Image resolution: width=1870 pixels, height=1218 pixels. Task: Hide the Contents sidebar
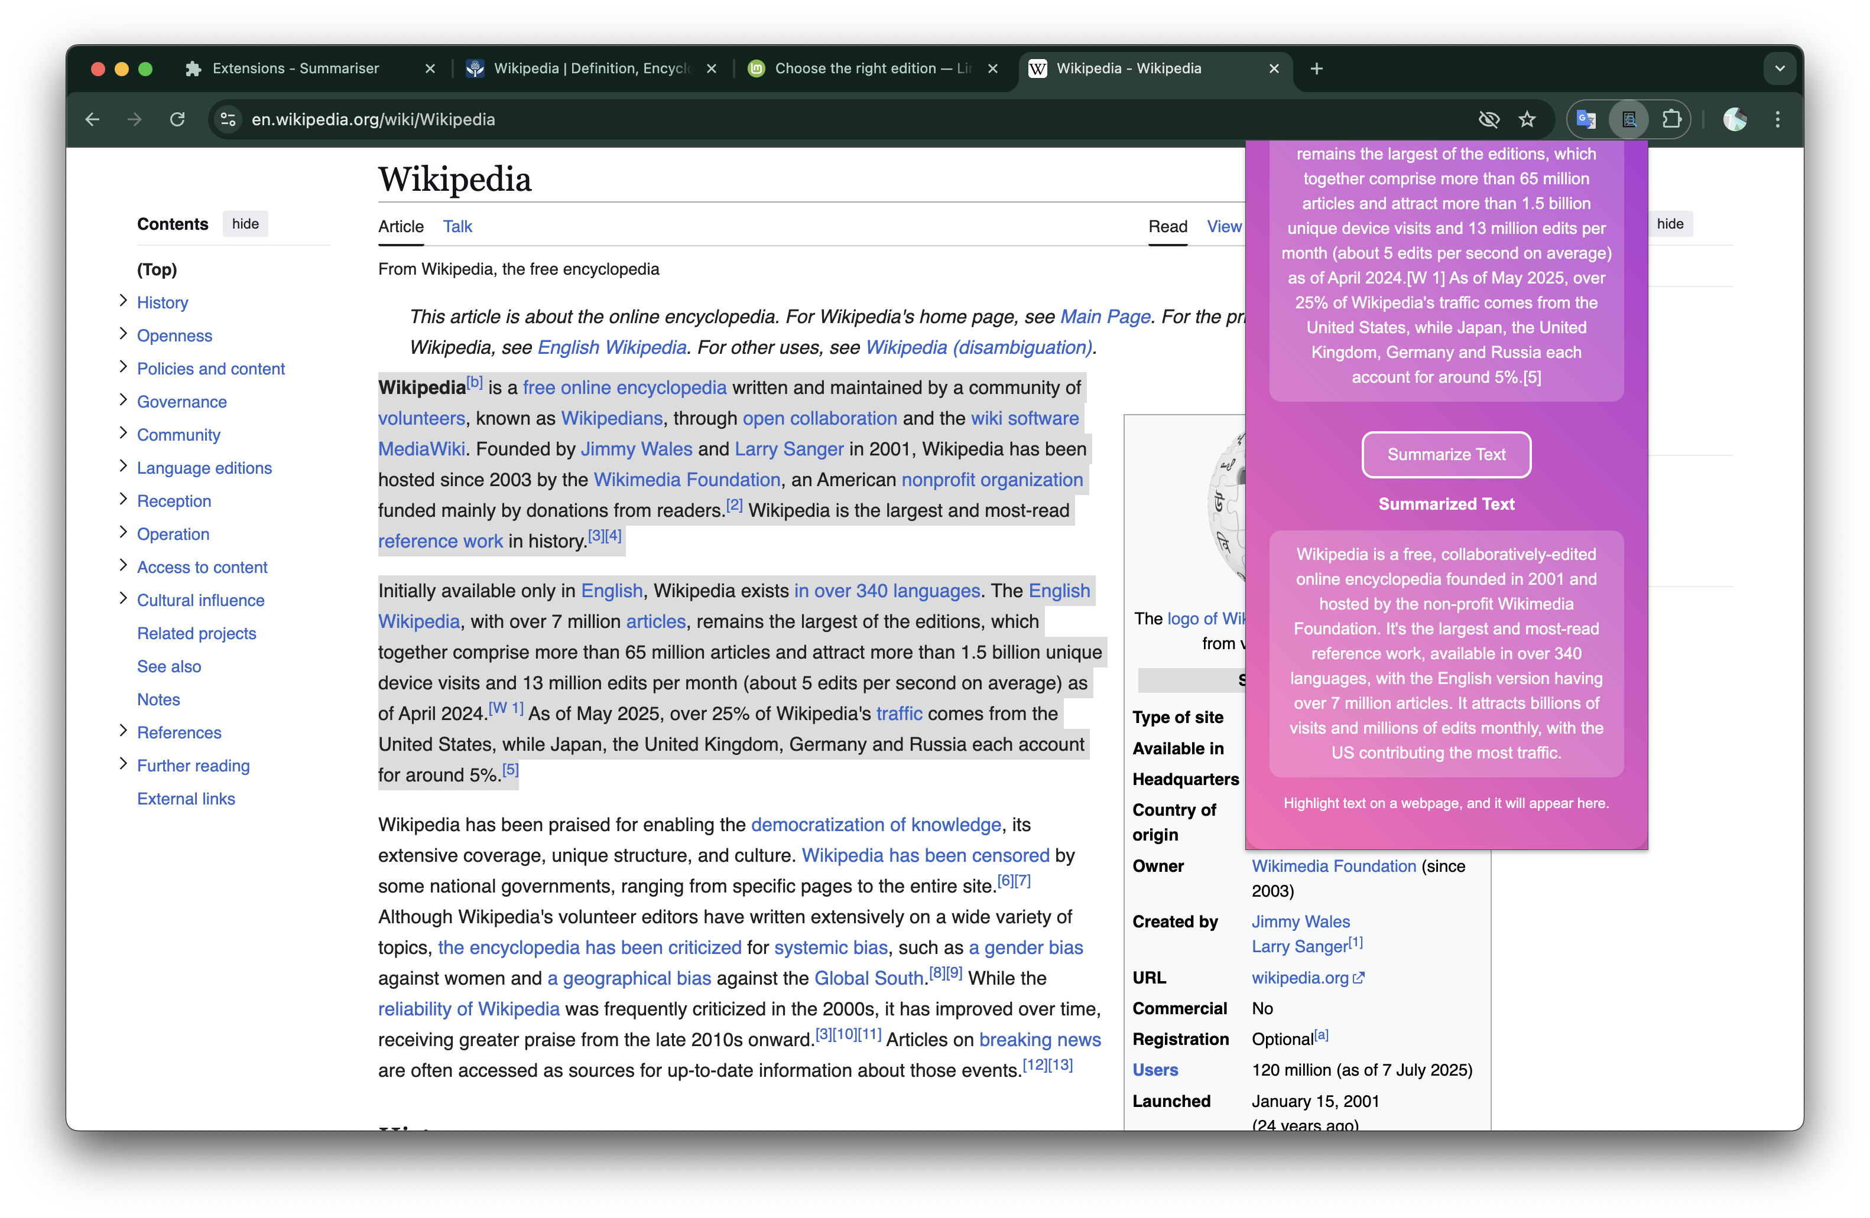click(x=245, y=224)
